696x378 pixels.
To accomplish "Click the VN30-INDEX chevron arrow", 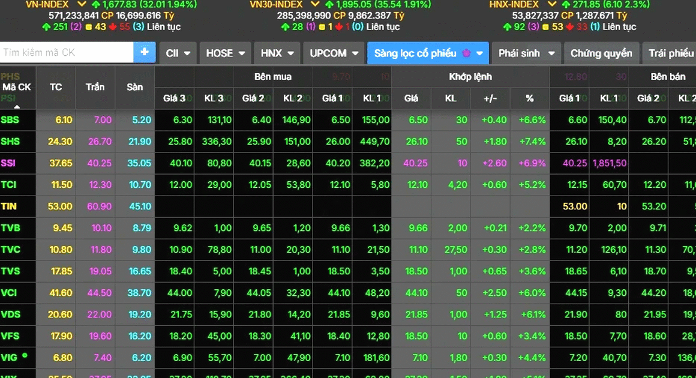I will [x=315, y=4].
